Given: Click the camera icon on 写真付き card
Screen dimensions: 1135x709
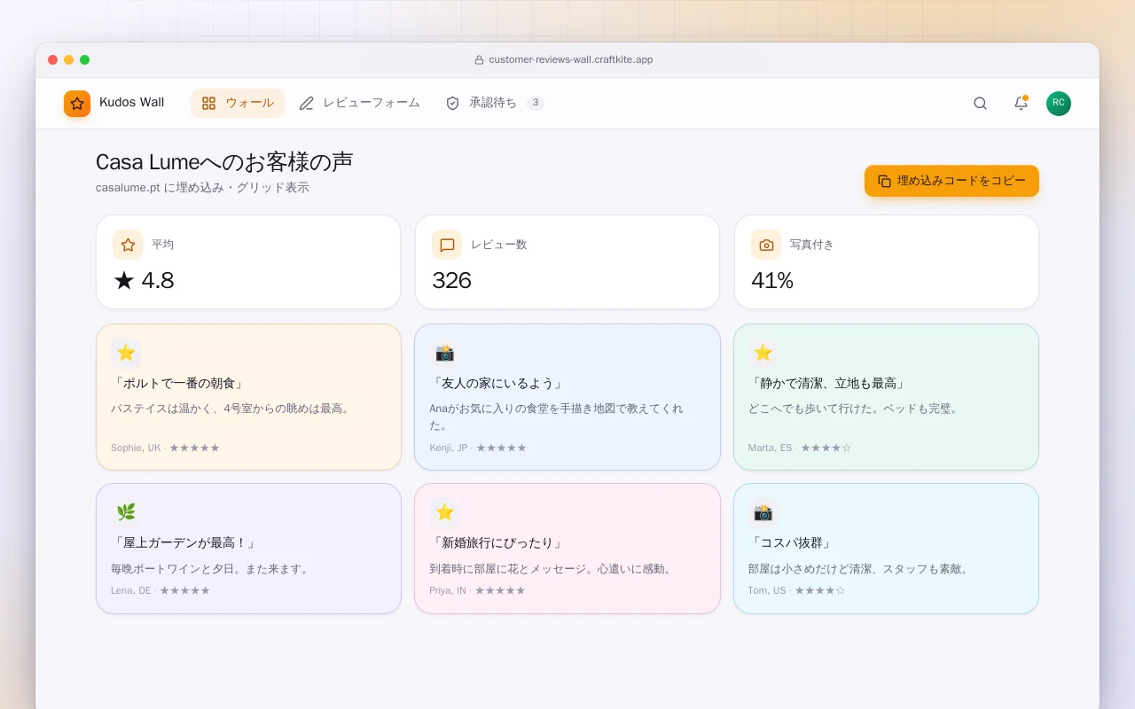Looking at the screenshot, I should click(766, 245).
